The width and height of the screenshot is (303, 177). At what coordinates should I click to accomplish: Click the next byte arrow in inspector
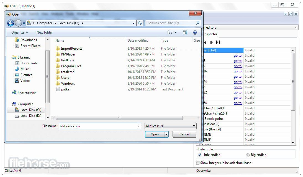click(x=211, y=42)
